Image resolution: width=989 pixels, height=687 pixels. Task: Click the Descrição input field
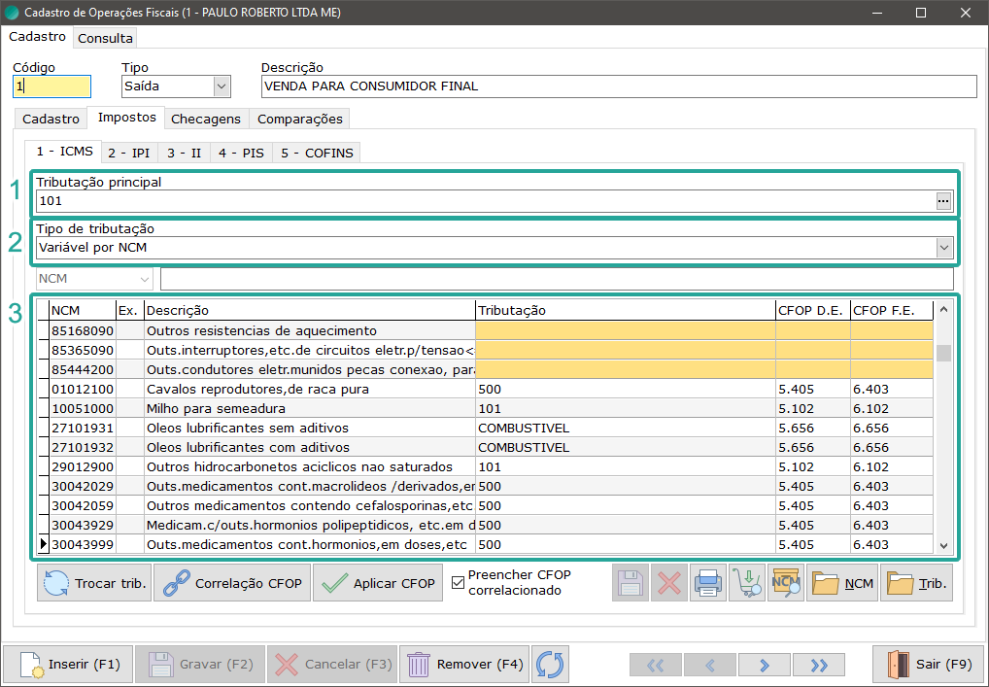(618, 86)
